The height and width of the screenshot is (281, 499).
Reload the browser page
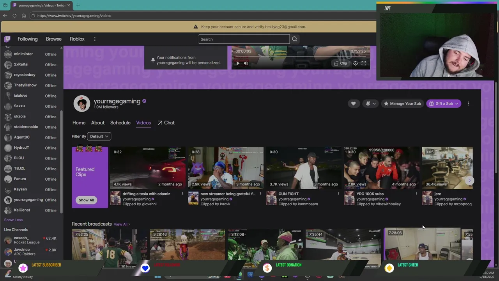(x=14, y=16)
